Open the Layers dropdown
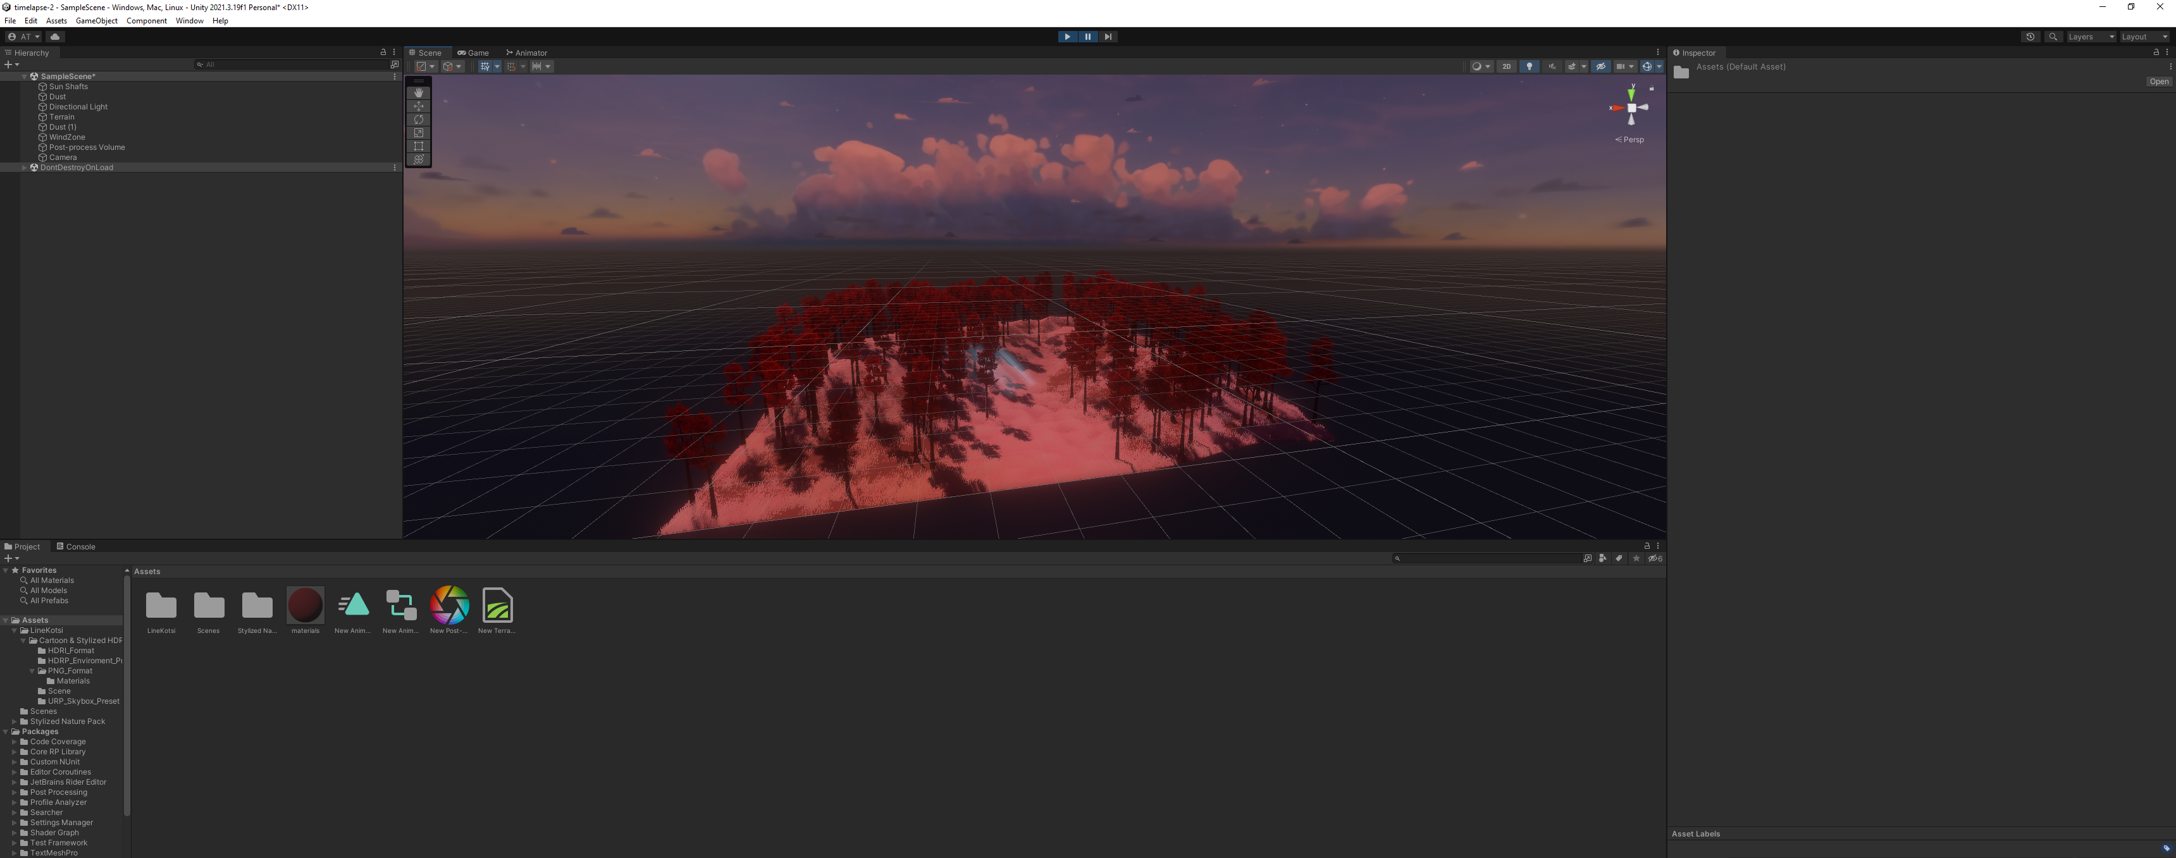This screenshot has height=858, width=2176. point(2088,36)
